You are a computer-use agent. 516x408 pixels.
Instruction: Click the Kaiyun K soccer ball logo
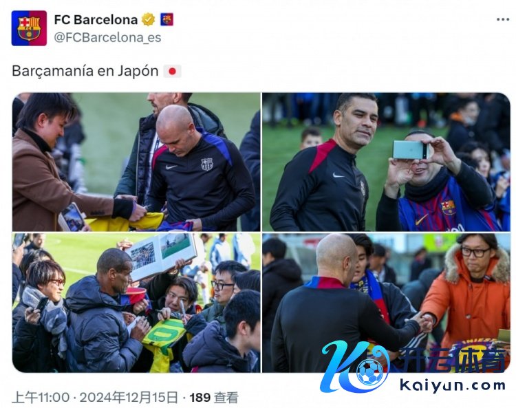point(356,366)
